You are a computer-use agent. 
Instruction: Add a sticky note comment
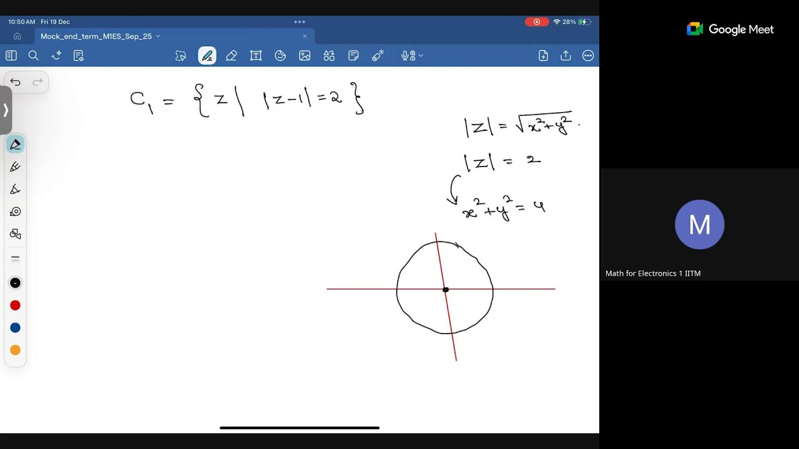click(353, 56)
